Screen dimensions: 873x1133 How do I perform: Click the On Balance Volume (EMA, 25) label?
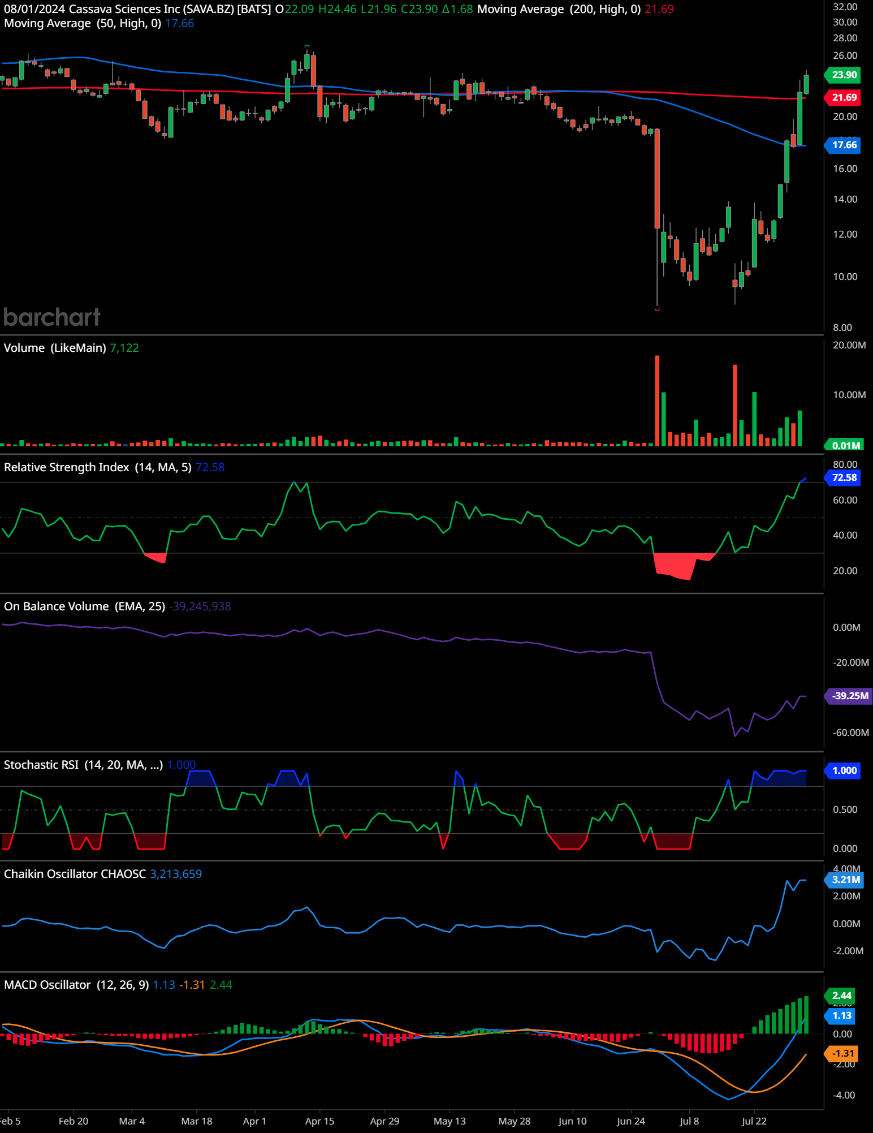[x=85, y=606]
